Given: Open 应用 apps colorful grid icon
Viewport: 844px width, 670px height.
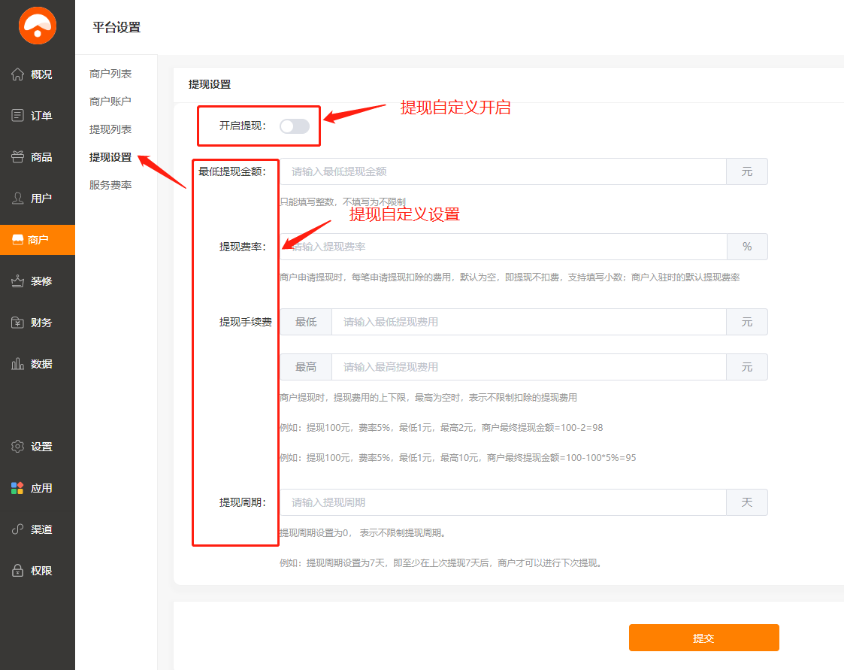Looking at the screenshot, I should tap(18, 488).
